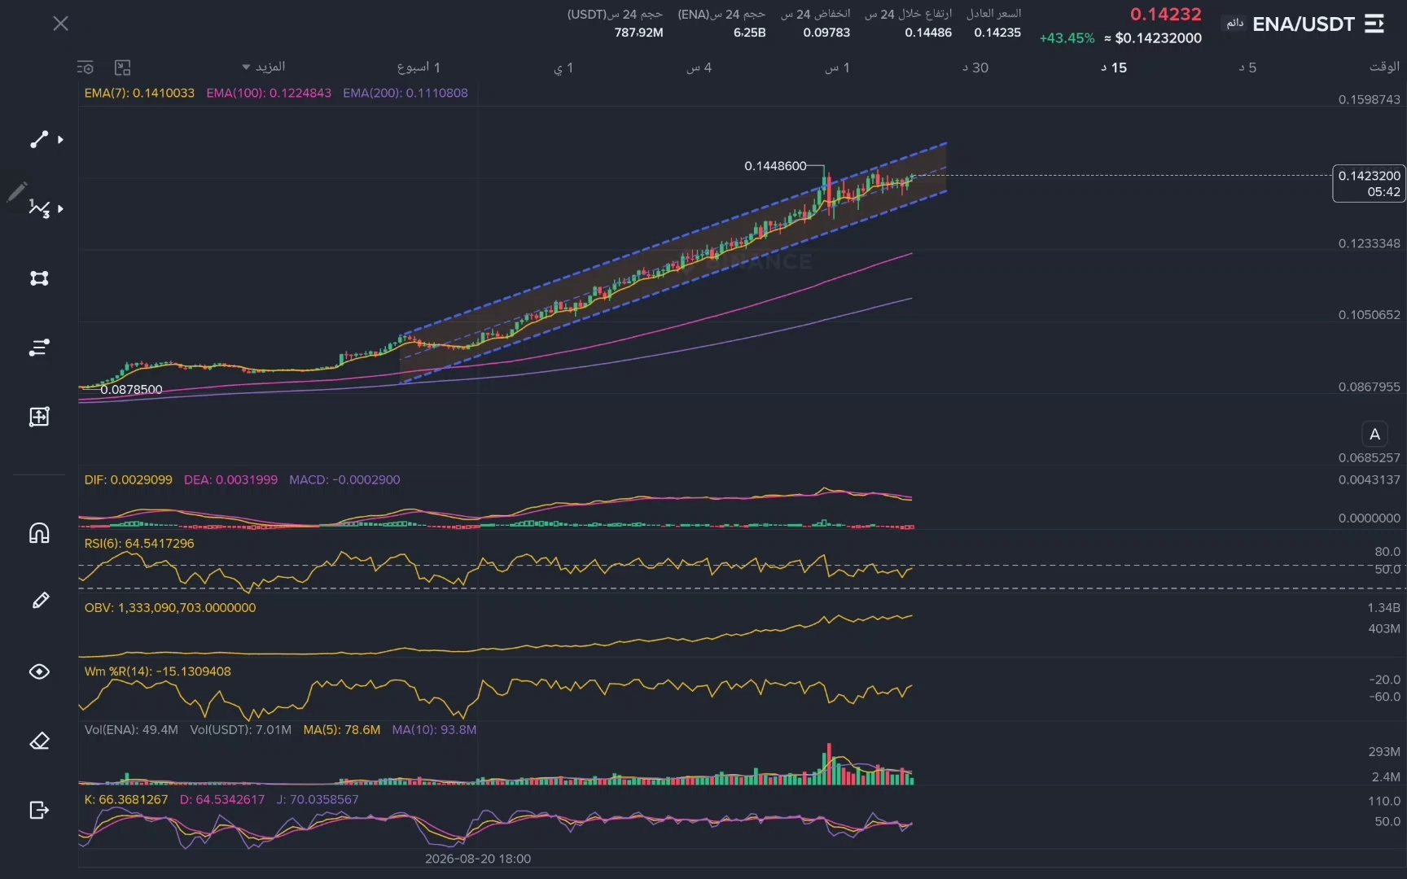Click the +43.45% change value
Viewport: 1407px width, 879px height.
click(1067, 38)
